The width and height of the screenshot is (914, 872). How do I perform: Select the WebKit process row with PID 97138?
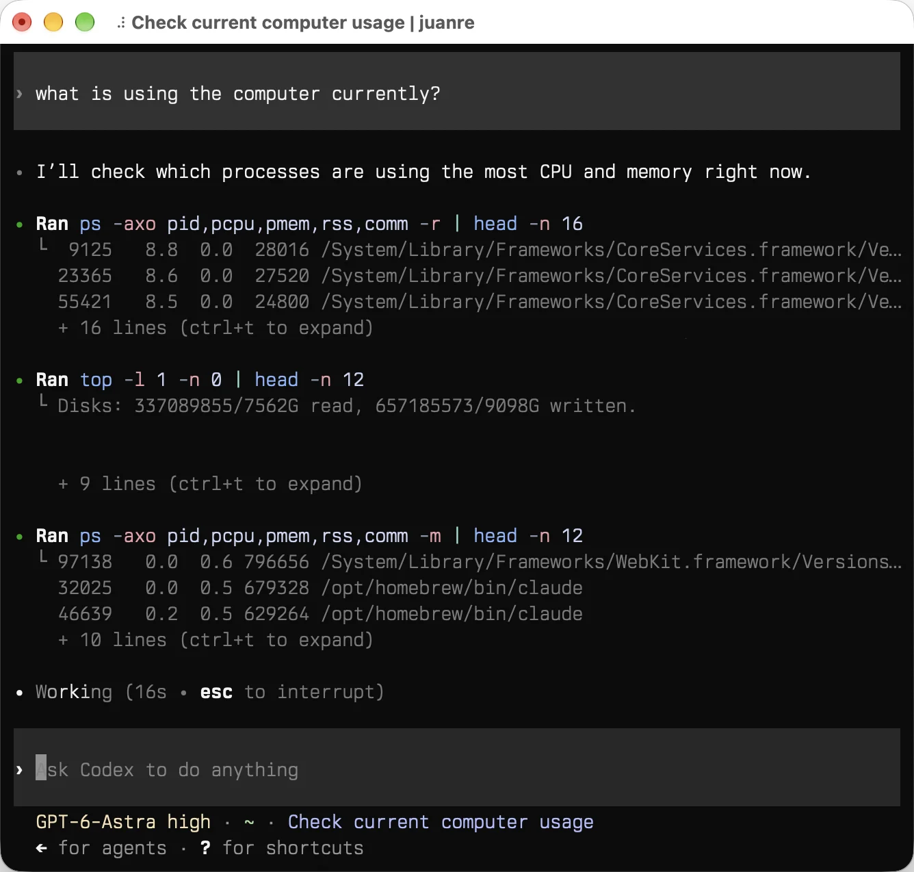pyautogui.click(x=480, y=562)
